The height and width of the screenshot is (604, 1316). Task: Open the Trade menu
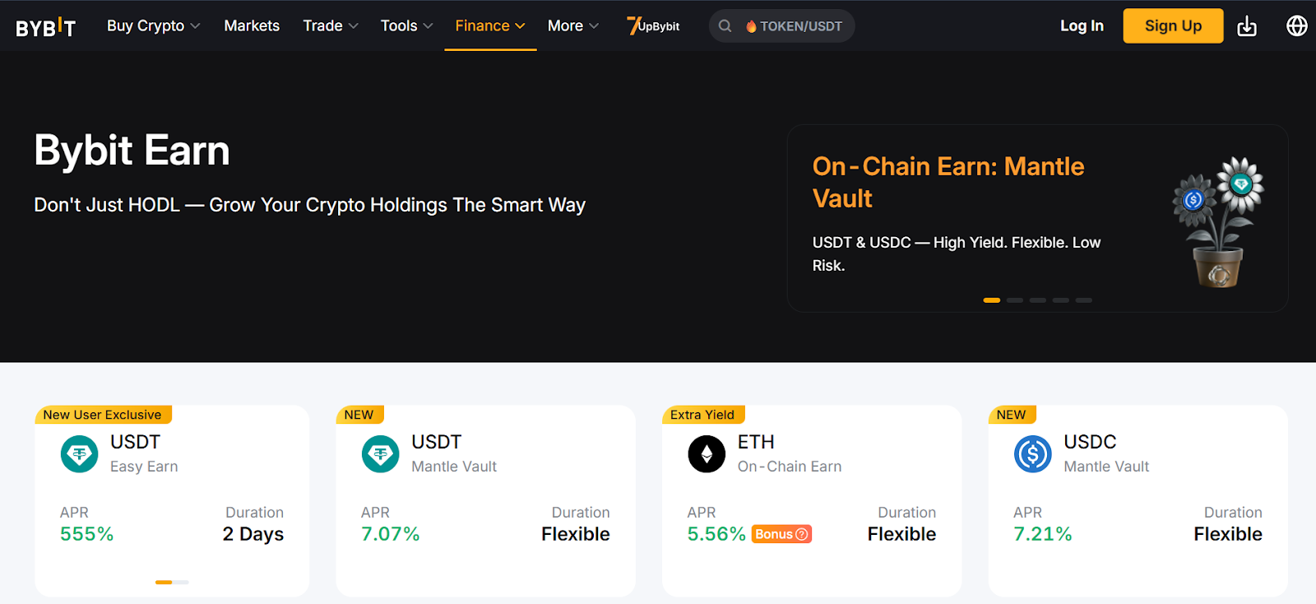click(330, 26)
